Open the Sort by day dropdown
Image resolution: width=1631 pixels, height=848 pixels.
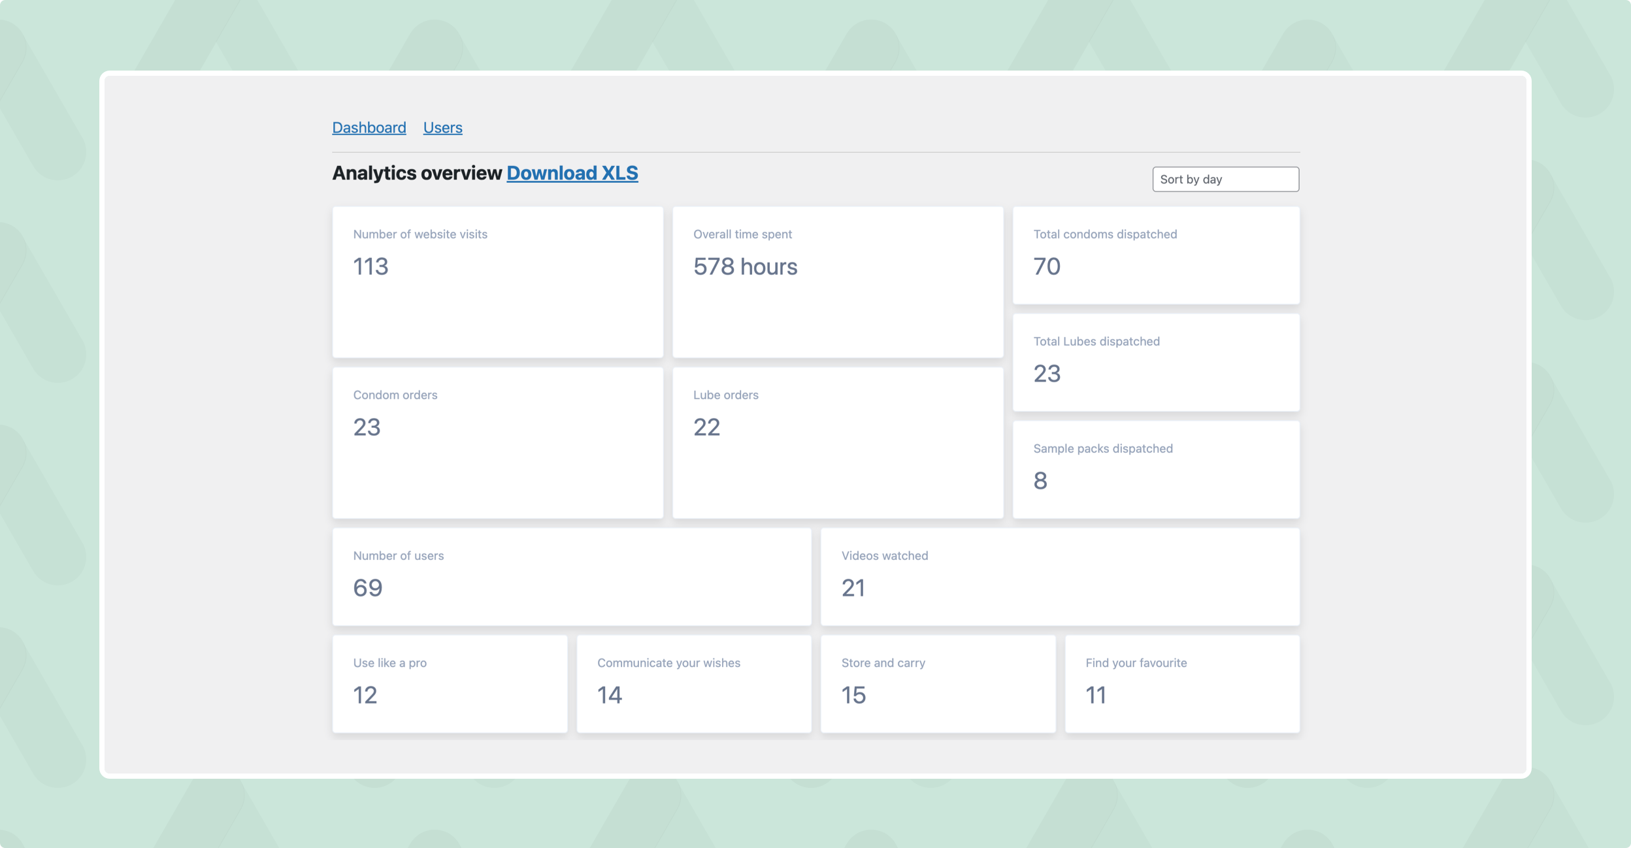point(1225,179)
